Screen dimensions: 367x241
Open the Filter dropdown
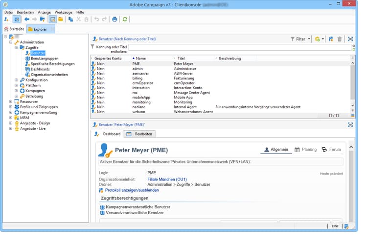pos(300,39)
